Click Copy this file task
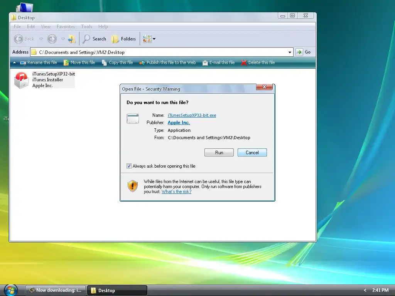Viewport: 395px width, 296px height. point(117,62)
